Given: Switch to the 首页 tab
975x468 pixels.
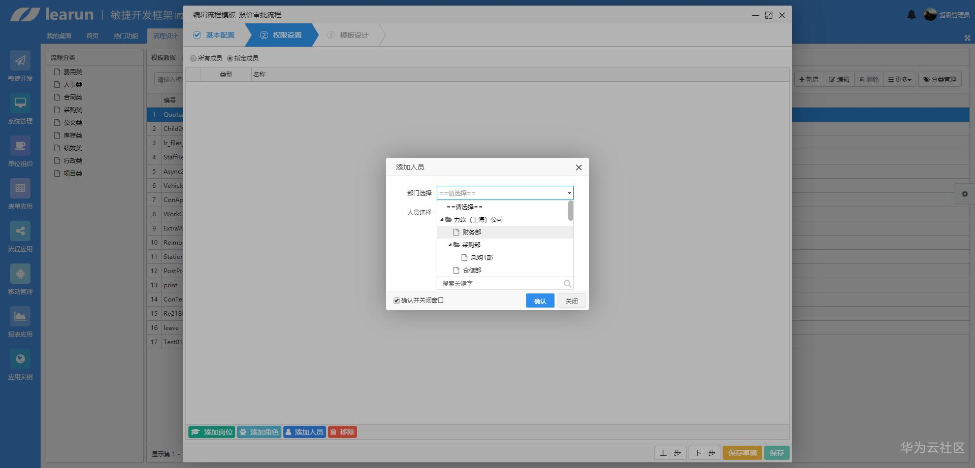Looking at the screenshot, I should pyautogui.click(x=92, y=36).
